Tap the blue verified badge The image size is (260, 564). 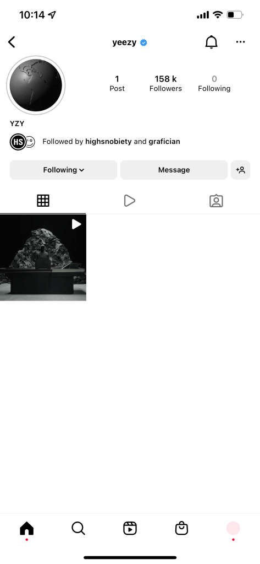[x=143, y=43]
